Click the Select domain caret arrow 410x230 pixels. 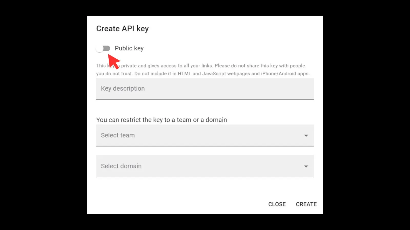(306, 166)
